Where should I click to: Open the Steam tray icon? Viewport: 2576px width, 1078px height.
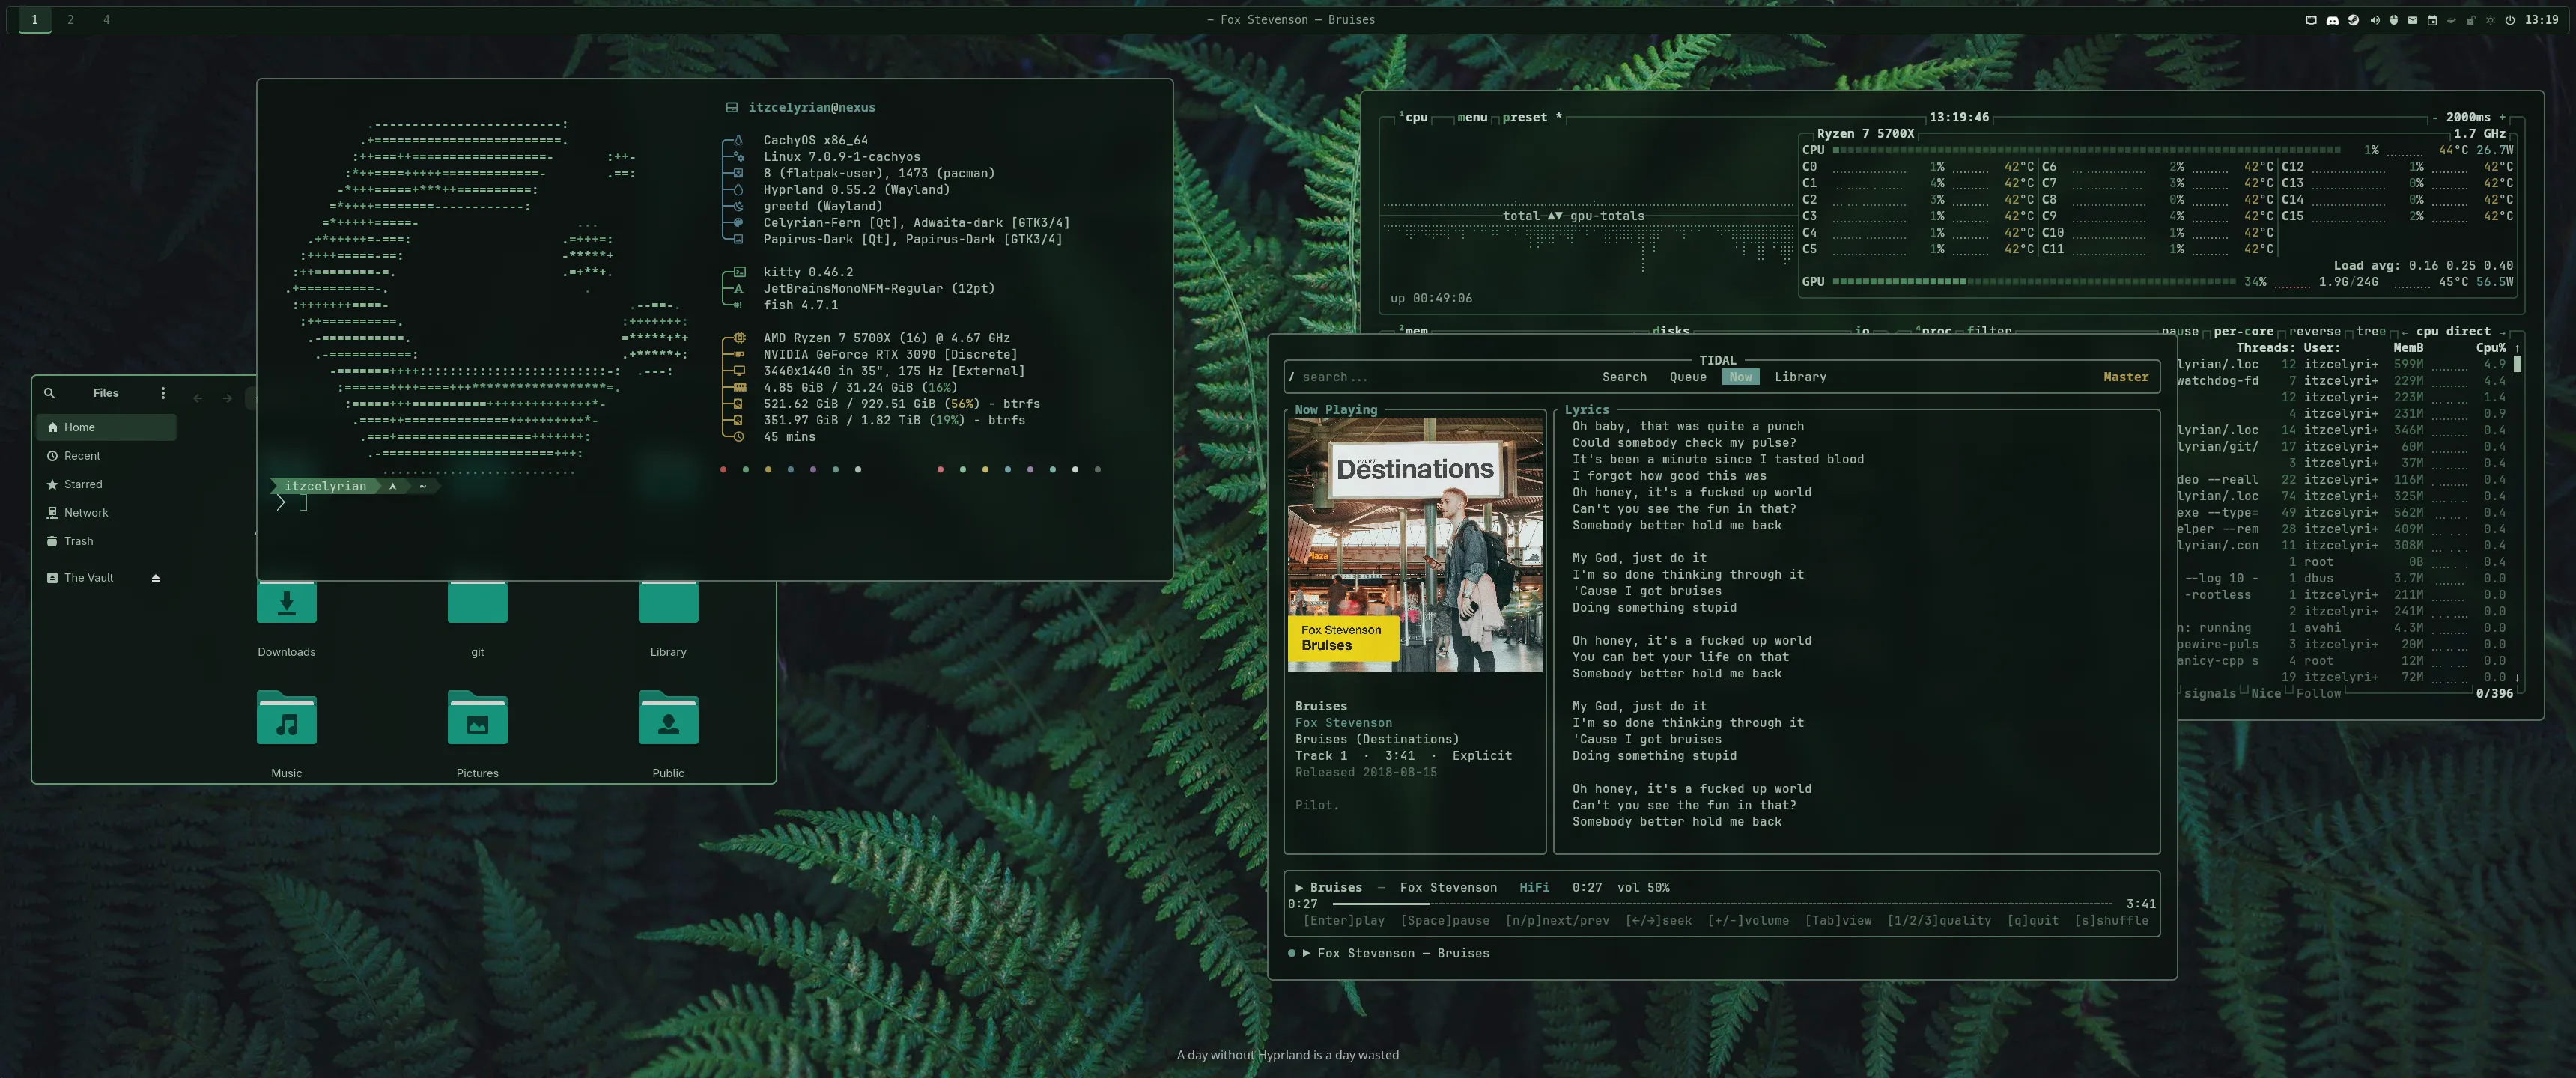[x=2353, y=20]
